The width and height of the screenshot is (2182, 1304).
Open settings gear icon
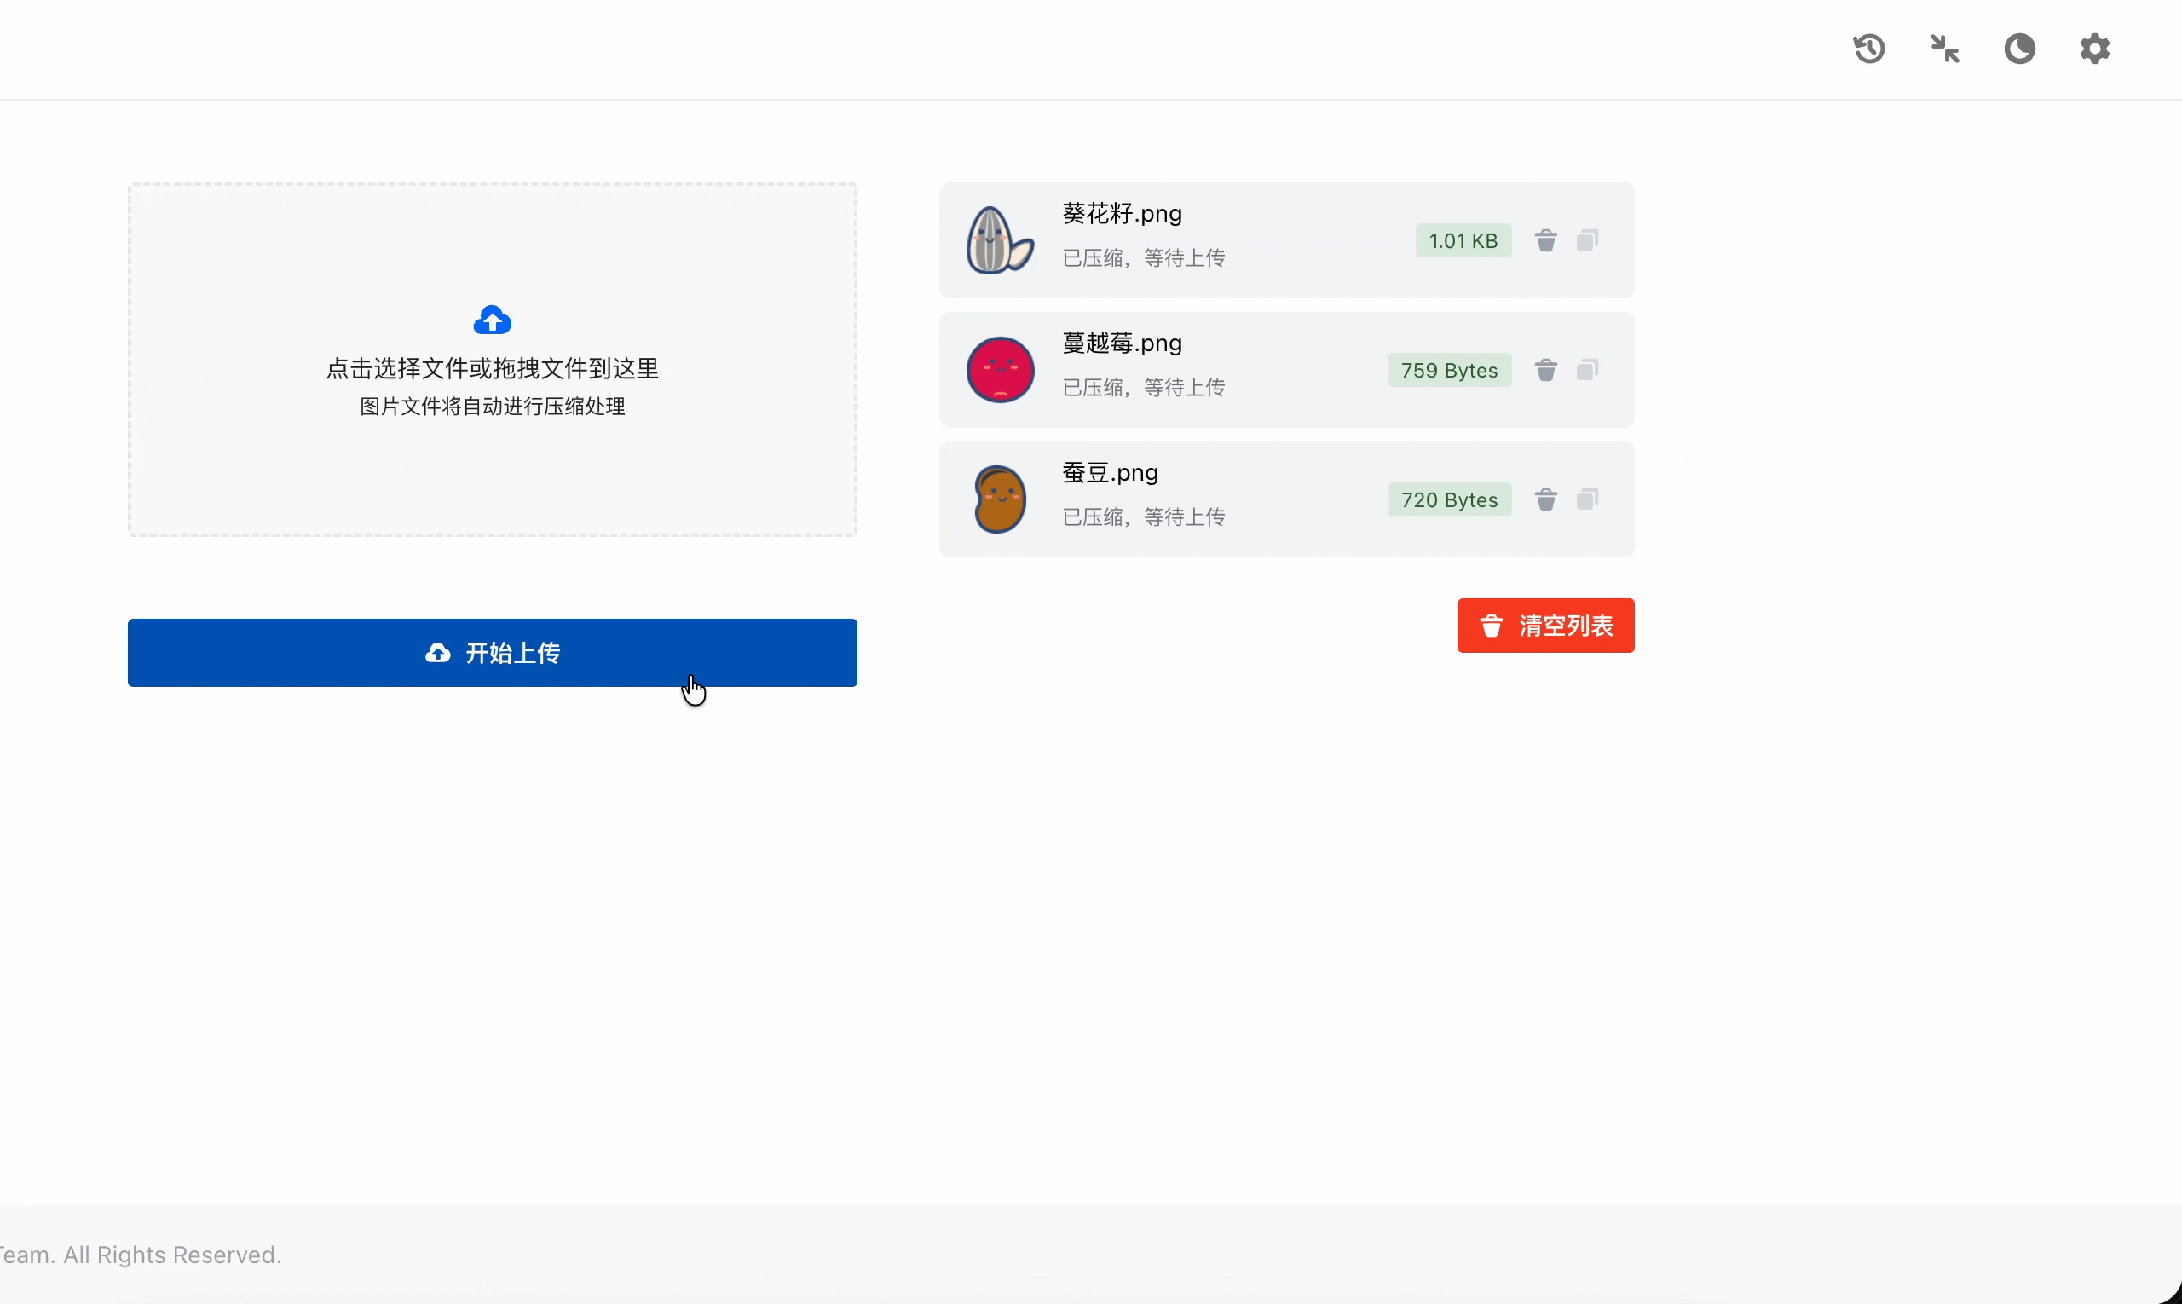point(2095,49)
